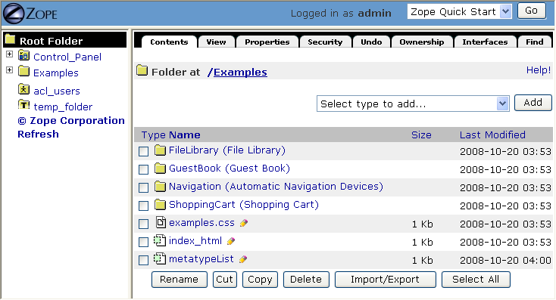Click the temp_folder icon in tree

(23, 105)
